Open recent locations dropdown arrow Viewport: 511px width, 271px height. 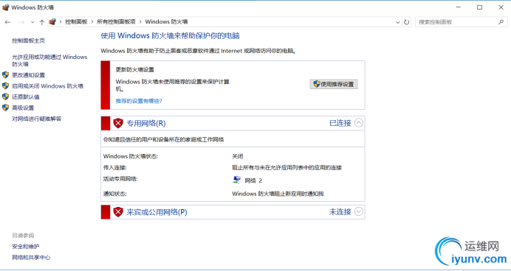click(x=32, y=22)
